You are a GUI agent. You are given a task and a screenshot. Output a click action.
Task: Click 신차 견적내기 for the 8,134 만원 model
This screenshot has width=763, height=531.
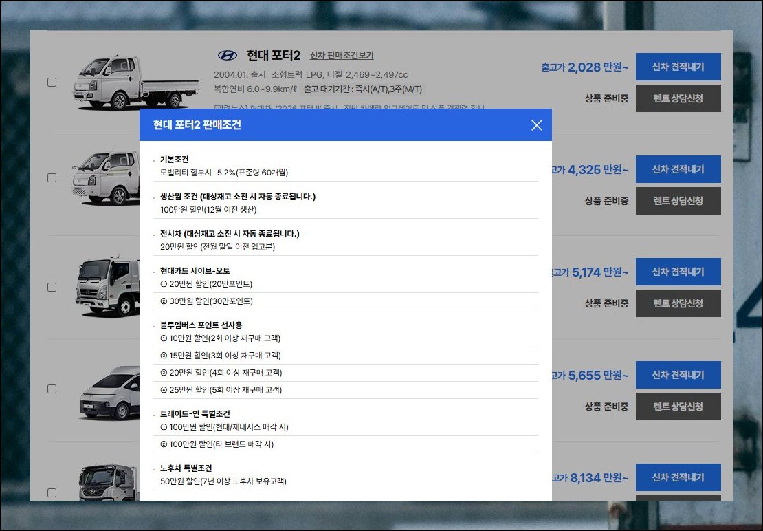[x=678, y=477]
